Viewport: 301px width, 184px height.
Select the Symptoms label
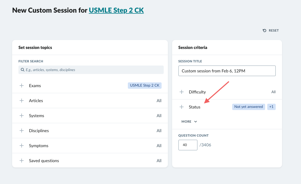(38, 146)
